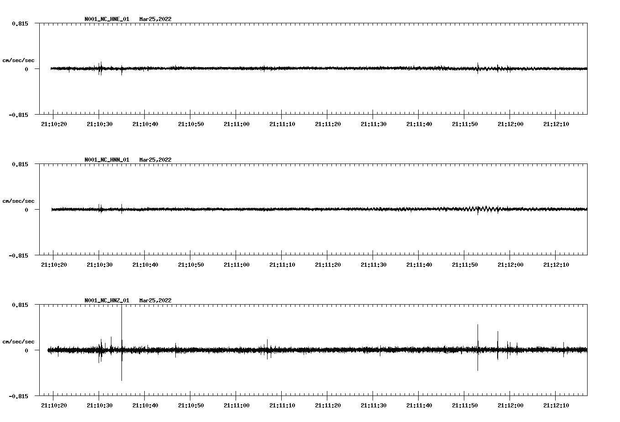The height and width of the screenshot is (422, 620).
Task: Click the 21:10:40 time label under HNN plot
Action: (x=145, y=264)
